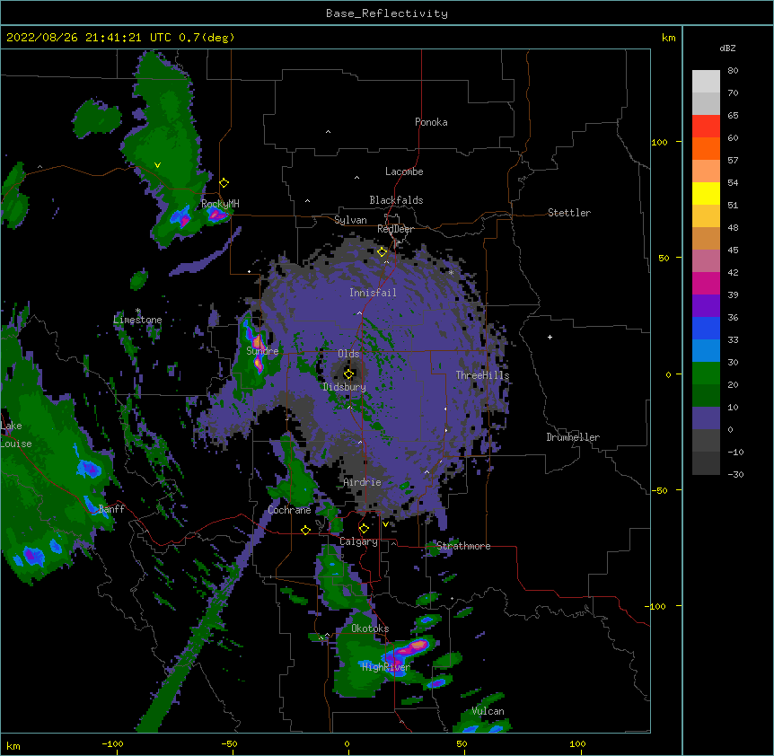Click the yellow diamond marker near RockyMH
The image size is (774, 756).
[224, 182]
